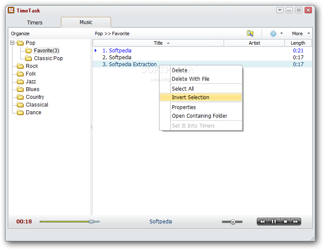The height and width of the screenshot is (250, 324).
Task: Open the Favorite(3) folder
Action: (x=47, y=50)
